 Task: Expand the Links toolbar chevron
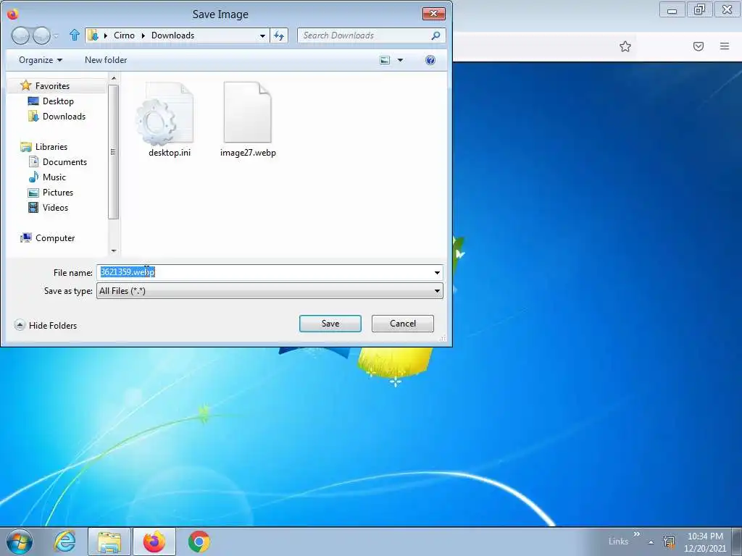[x=636, y=534]
